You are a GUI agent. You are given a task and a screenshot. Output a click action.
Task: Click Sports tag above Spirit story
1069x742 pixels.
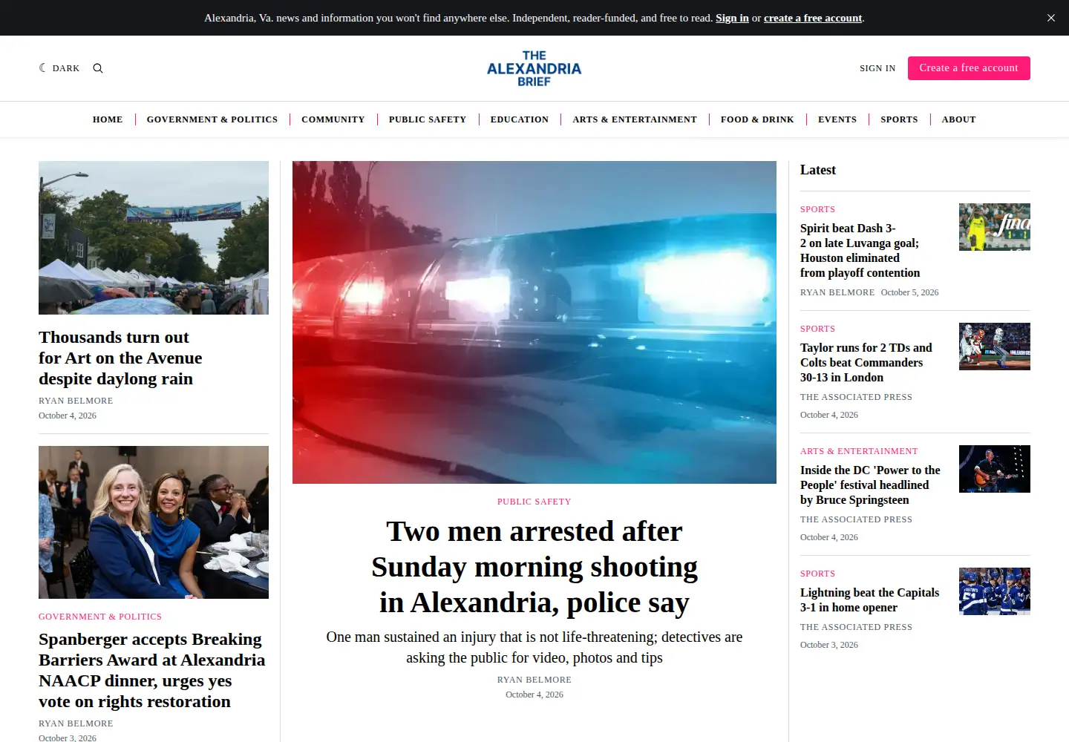(817, 209)
